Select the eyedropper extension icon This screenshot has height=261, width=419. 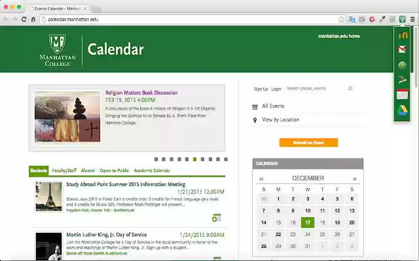point(382,19)
